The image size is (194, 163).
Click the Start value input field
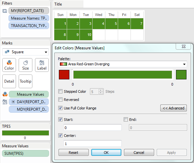click(93, 127)
